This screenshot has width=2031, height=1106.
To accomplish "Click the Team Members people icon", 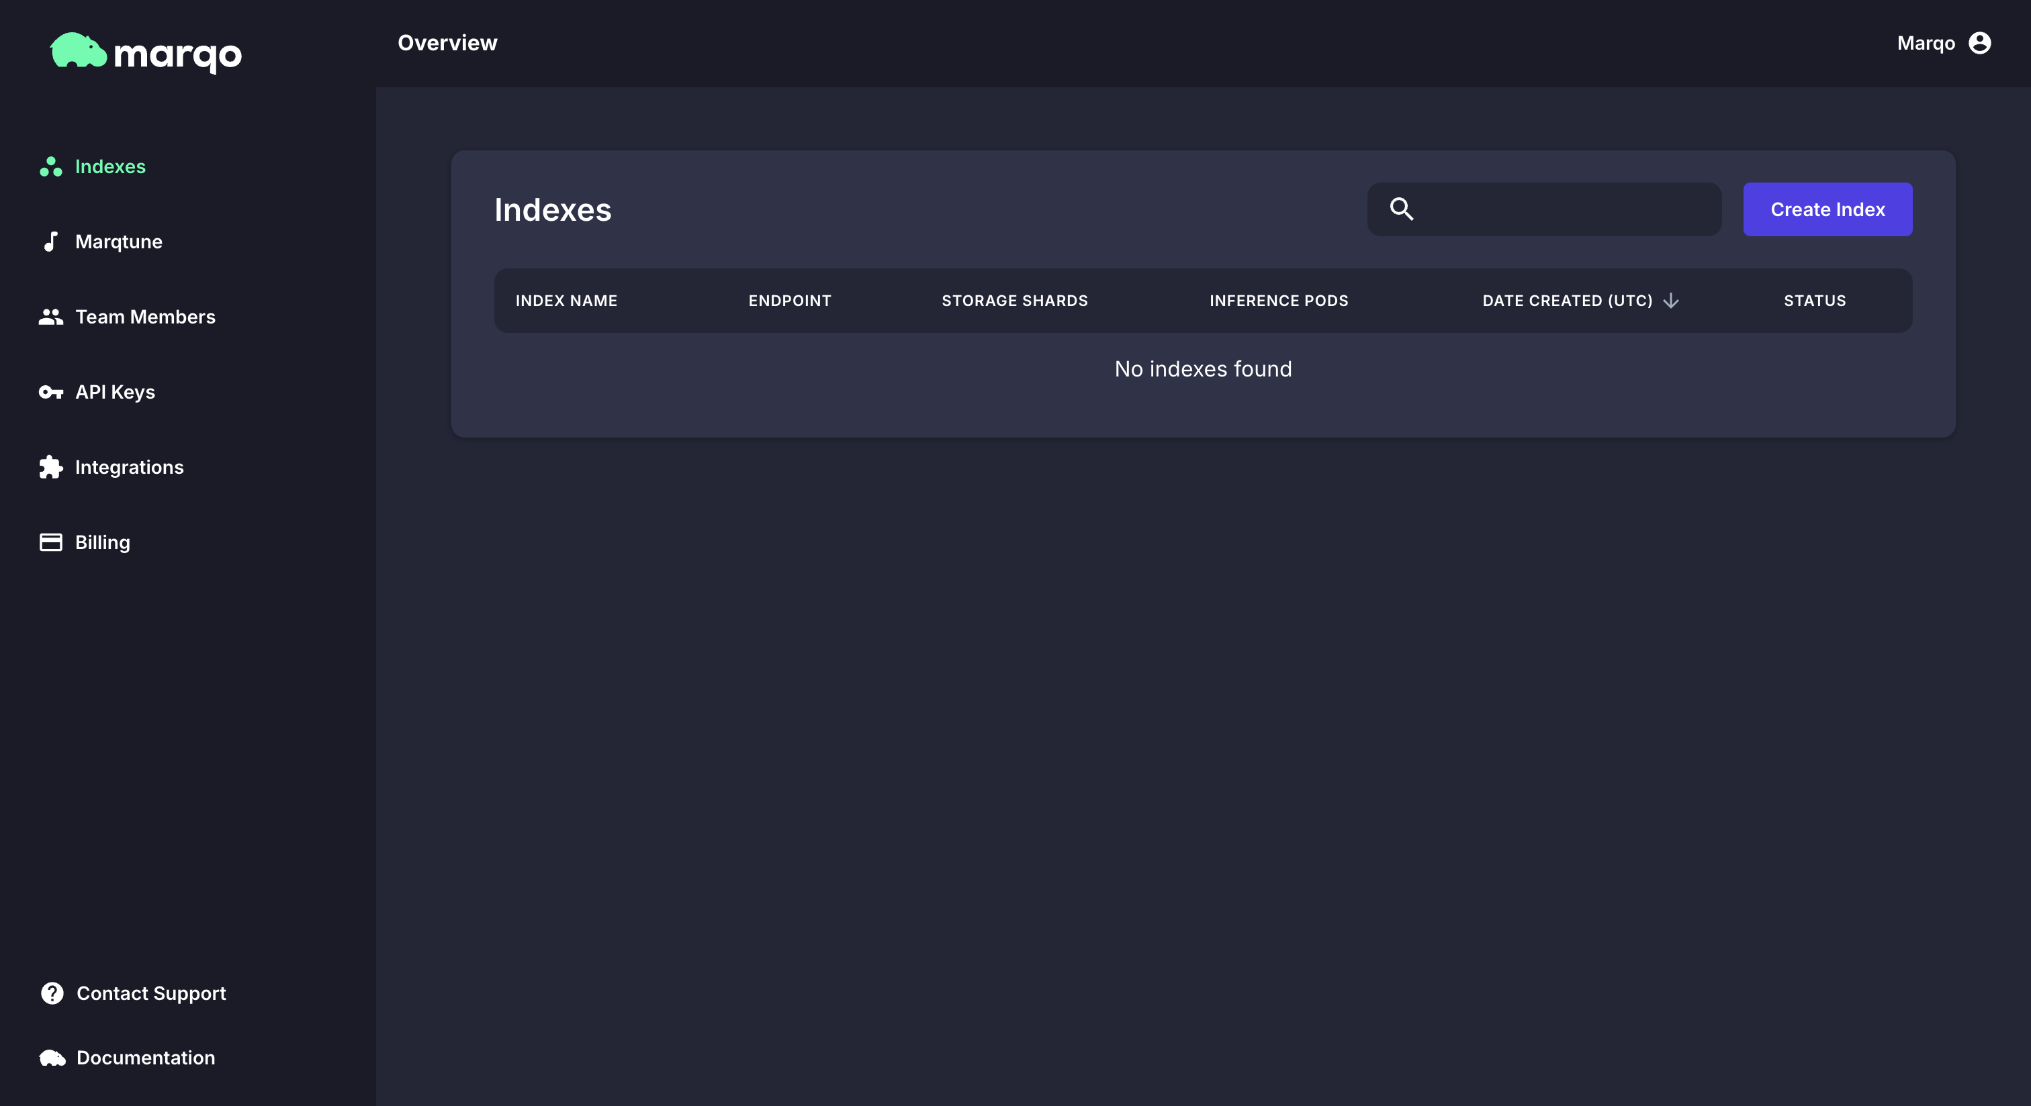I will [50, 317].
